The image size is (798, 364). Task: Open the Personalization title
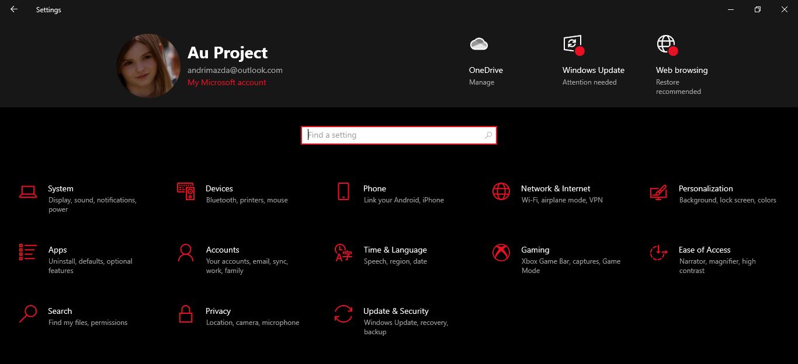click(706, 189)
